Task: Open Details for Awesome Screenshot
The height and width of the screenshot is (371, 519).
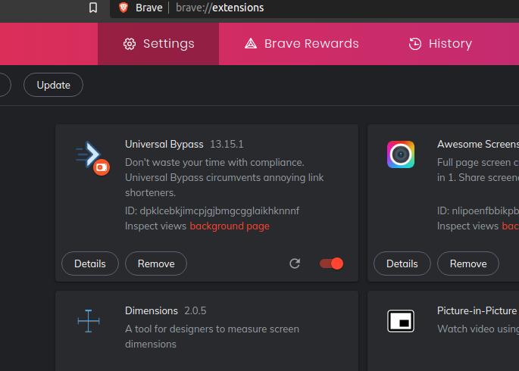Action: click(402, 263)
